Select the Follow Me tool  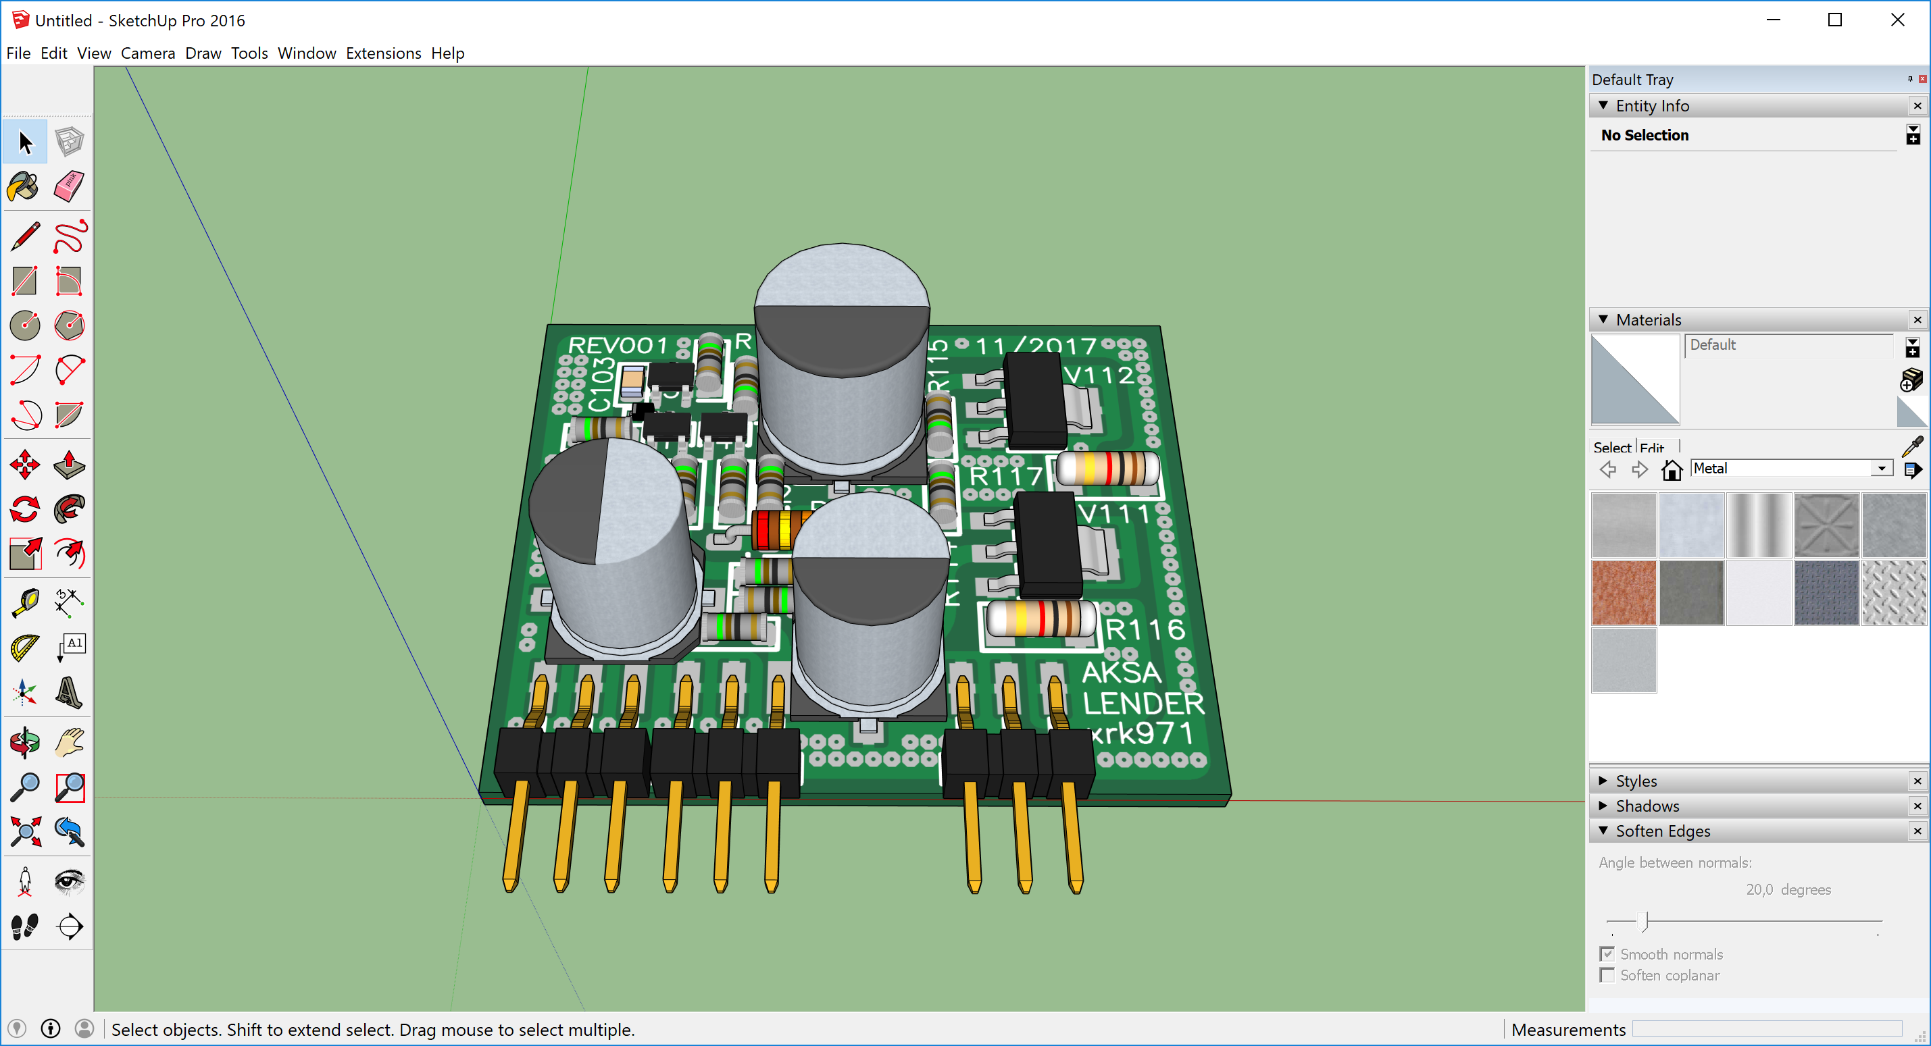click(x=69, y=510)
